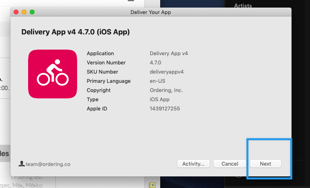Click the version number value 4.7.0
The height and width of the screenshot is (188, 310).
click(x=155, y=63)
